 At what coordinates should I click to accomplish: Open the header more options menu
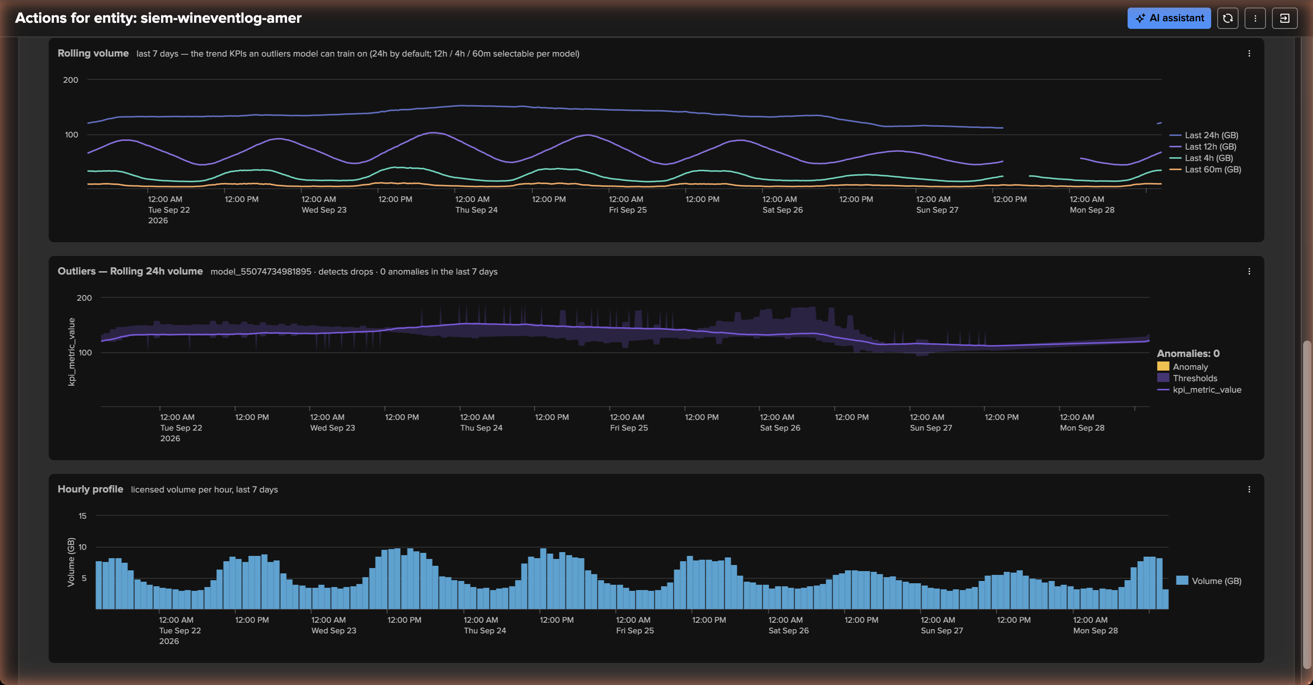pyautogui.click(x=1255, y=18)
